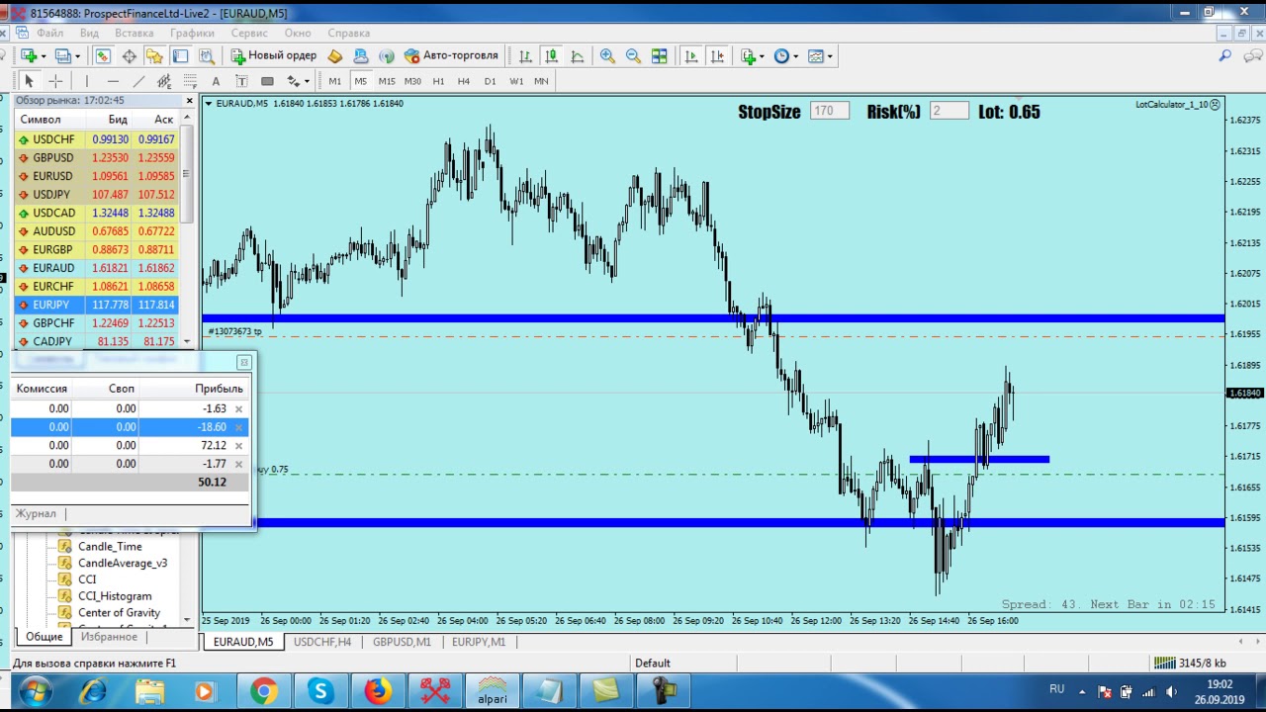1266x712 pixels.
Task: Switch to GBPUSD,M1 chart tab
Action: tap(402, 642)
